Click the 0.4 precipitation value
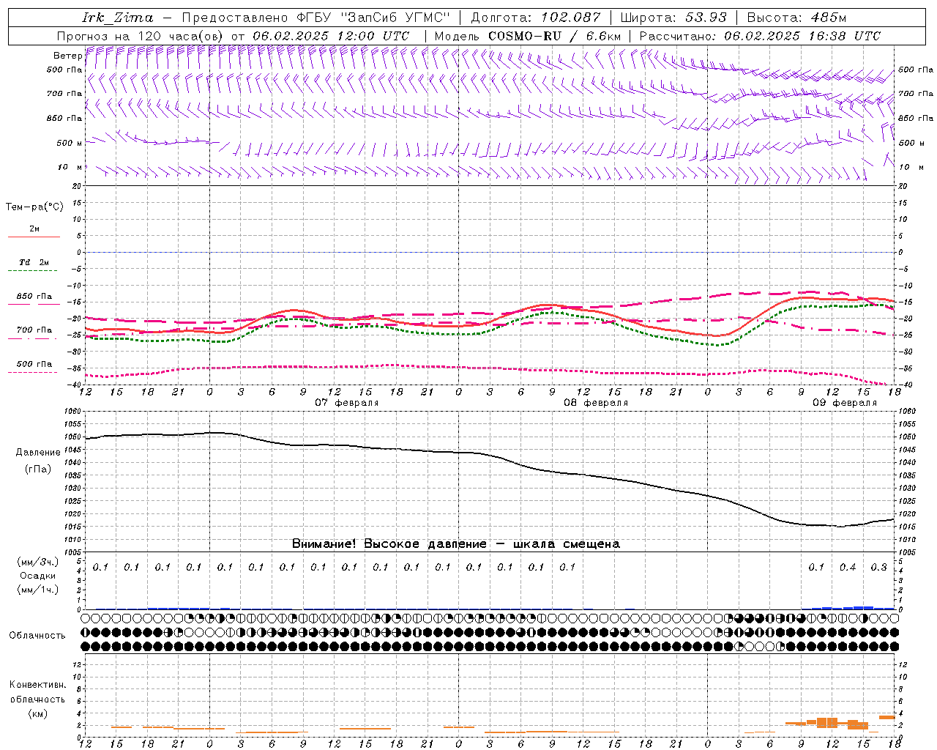This screenshot has height=750, width=937. point(848,568)
